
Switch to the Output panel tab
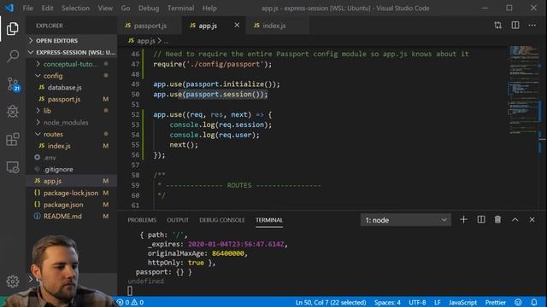click(x=178, y=220)
